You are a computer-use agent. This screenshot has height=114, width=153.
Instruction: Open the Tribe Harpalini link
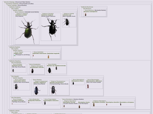pos(15,76)
